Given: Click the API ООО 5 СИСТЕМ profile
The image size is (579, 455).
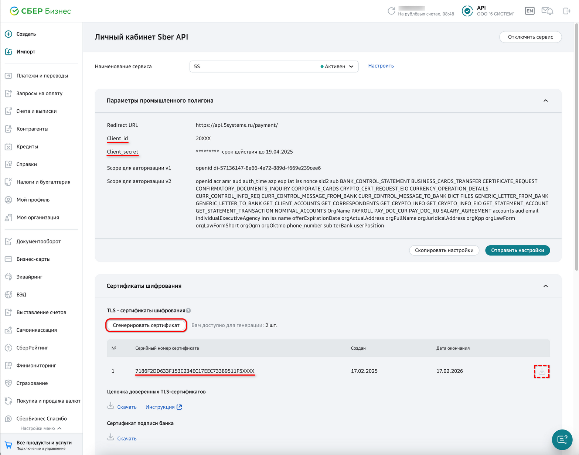Looking at the screenshot, I should [488, 11].
